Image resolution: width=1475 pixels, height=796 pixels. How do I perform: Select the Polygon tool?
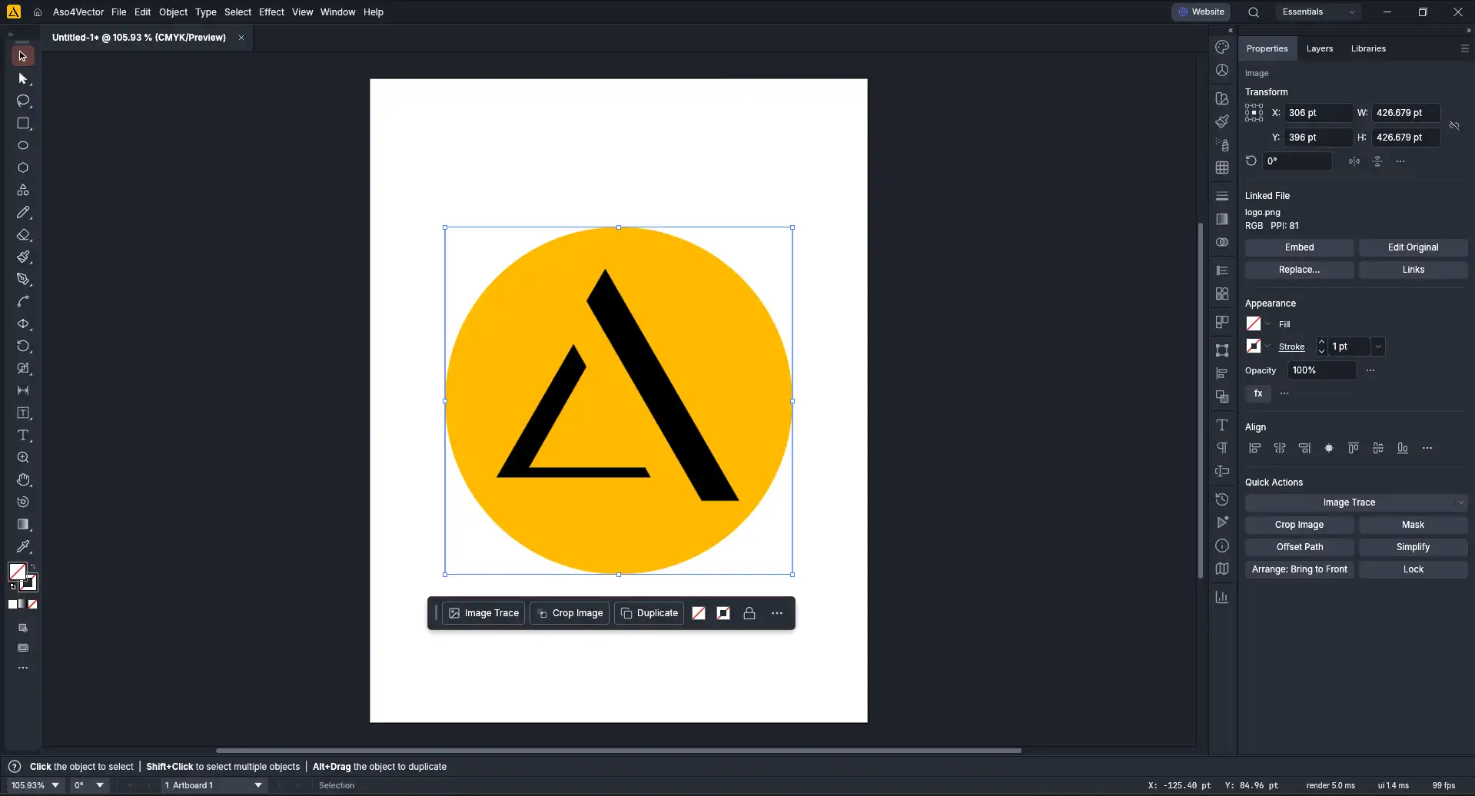[x=23, y=167]
